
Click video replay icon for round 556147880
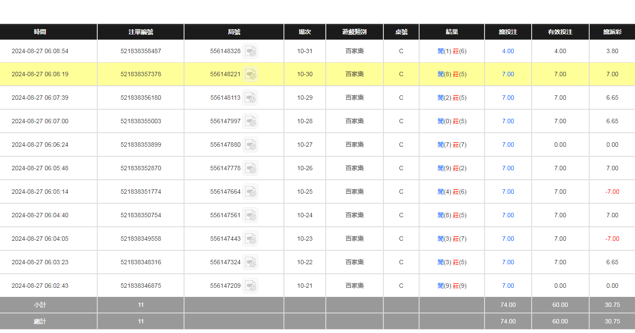[250, 145]
